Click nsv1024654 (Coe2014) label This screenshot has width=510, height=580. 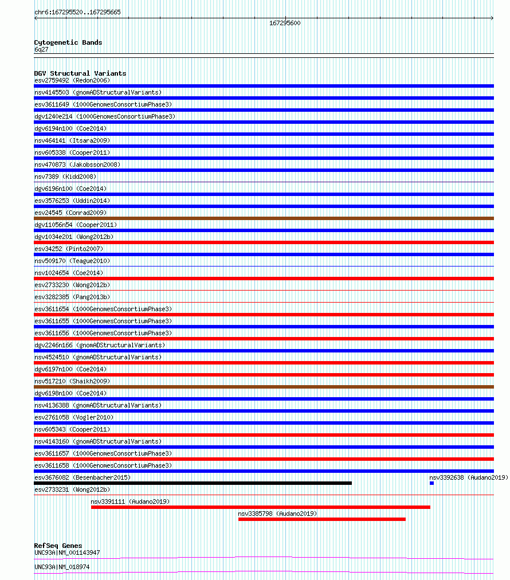(69, 273)
